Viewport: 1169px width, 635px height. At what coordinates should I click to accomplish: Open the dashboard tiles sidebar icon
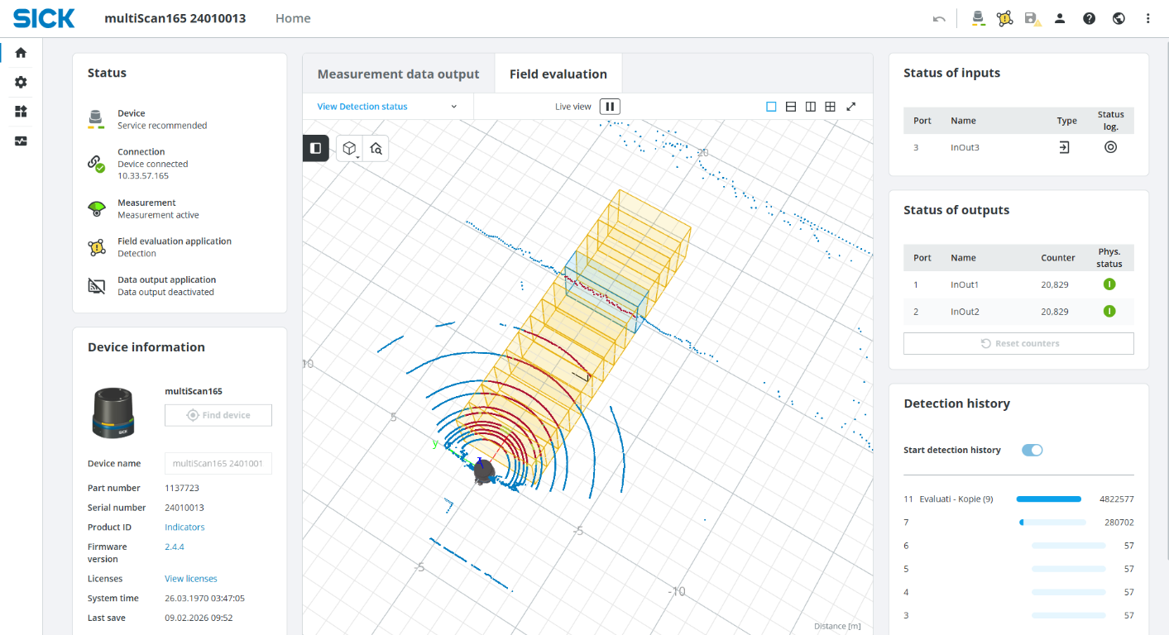(x=21, y=112)
